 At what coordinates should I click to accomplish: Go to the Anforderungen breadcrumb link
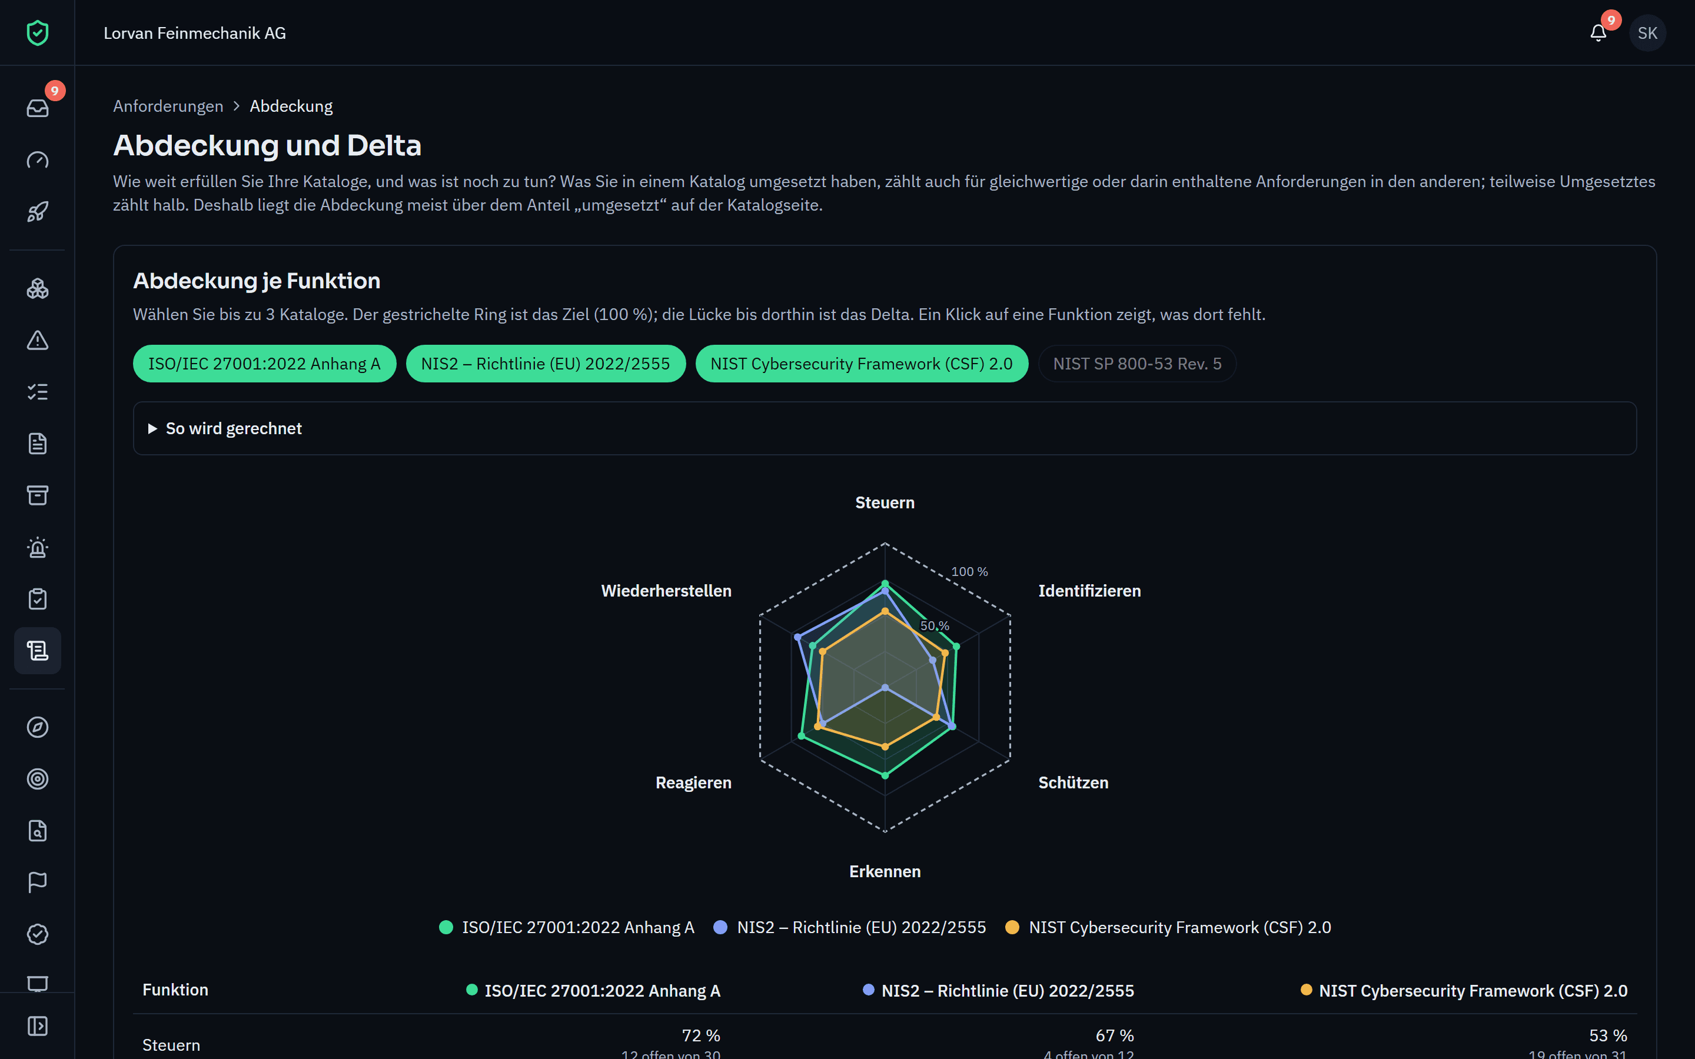point(168,106)
